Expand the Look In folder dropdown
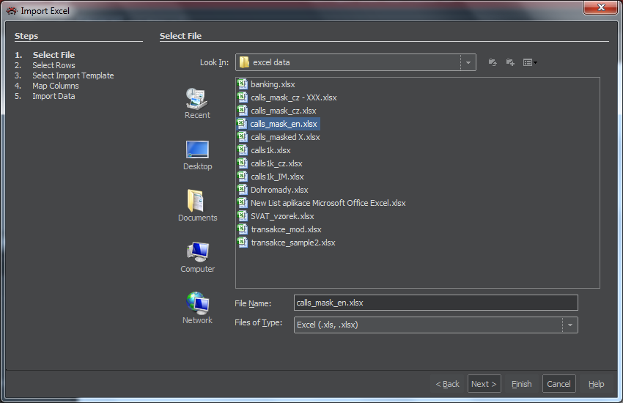 pos(468,63)
